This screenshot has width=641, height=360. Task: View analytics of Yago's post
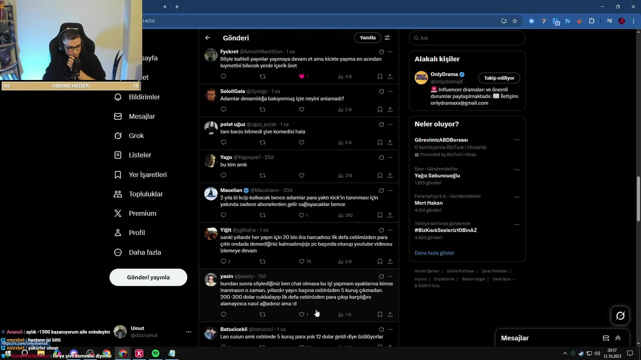click(345, 175)
